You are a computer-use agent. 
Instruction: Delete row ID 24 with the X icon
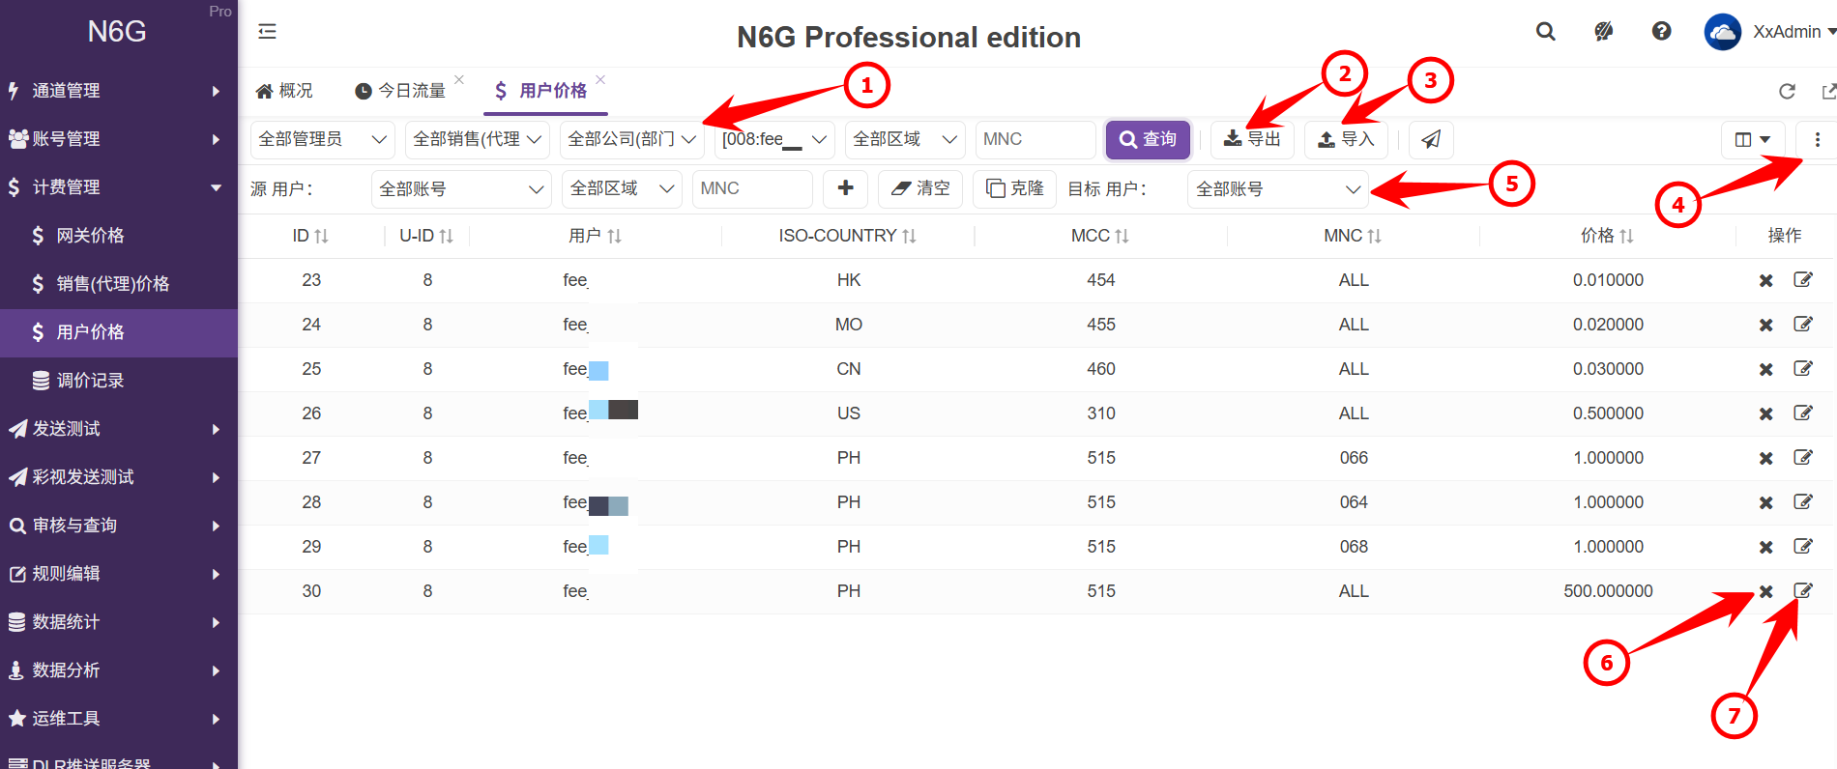pyautogui.click(x=1765, y=325)
